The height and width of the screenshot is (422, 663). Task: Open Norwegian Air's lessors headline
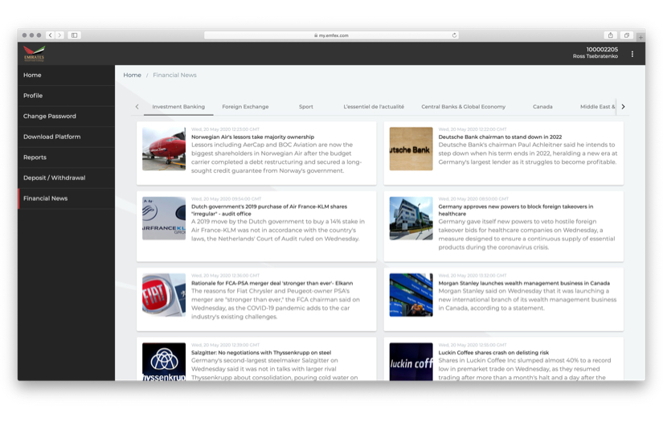point(252,137)
